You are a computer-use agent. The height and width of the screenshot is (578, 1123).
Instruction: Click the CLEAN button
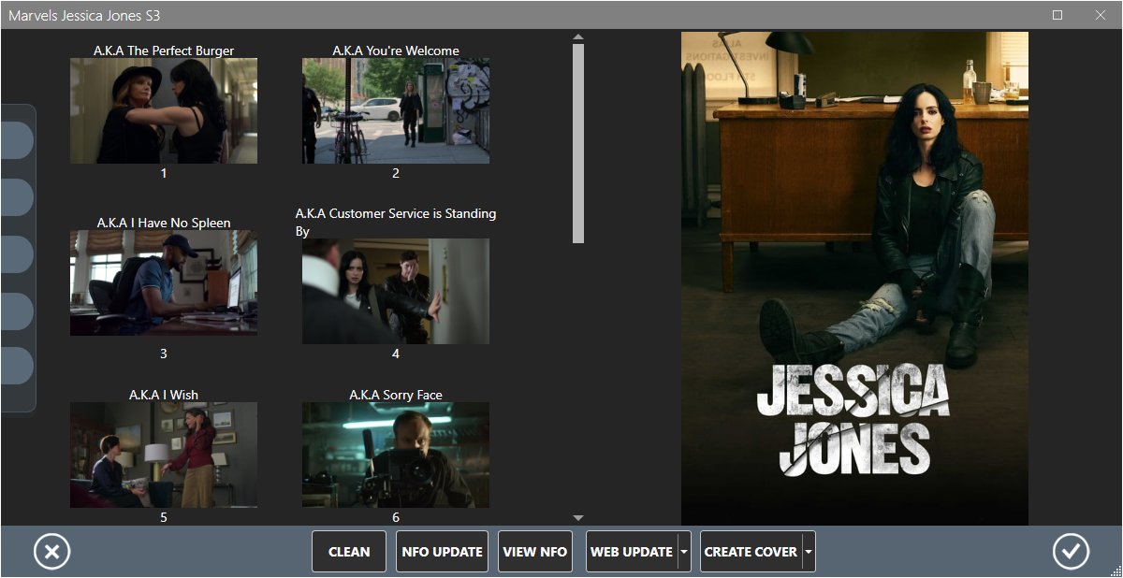pyautogui.click(x=349, y=552)
